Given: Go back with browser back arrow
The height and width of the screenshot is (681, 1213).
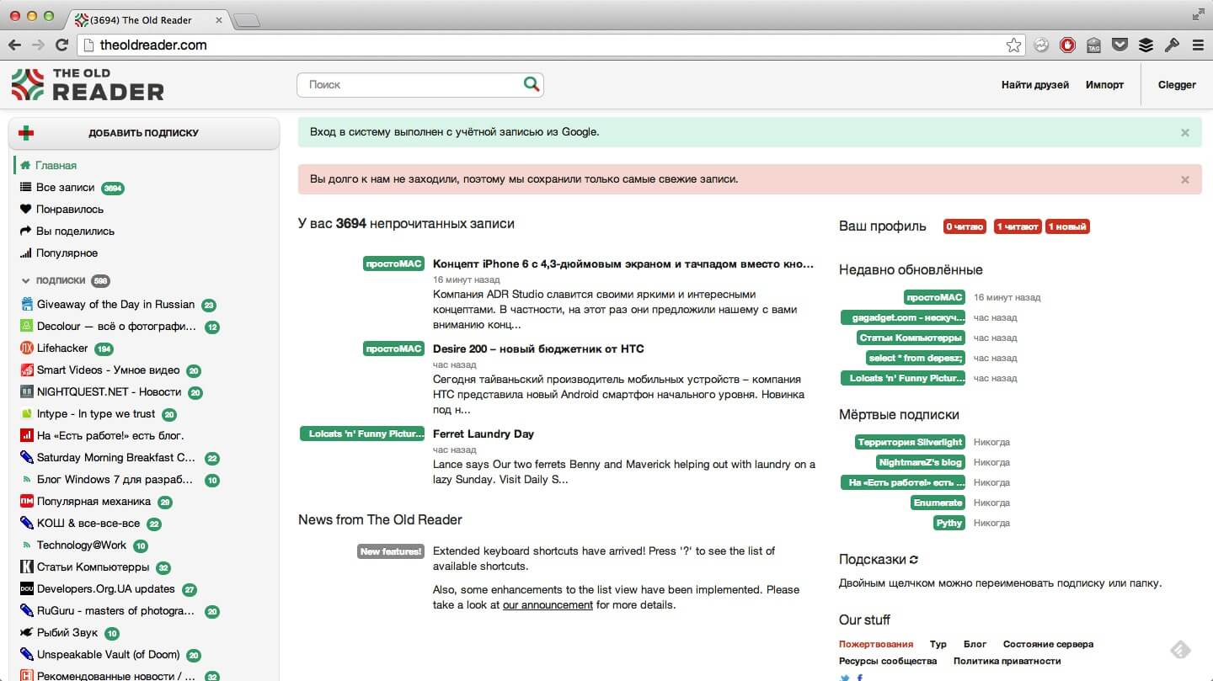Looking at the screenshot, I should point(14,45).
